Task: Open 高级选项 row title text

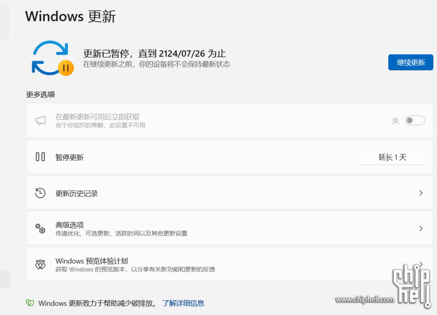Action: click(x=70, y=225)
